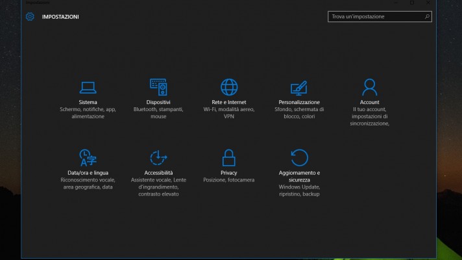462x260 pixels.
Task: Open the Data/ora e lingua icon
Action: click(x=88, y=157)
